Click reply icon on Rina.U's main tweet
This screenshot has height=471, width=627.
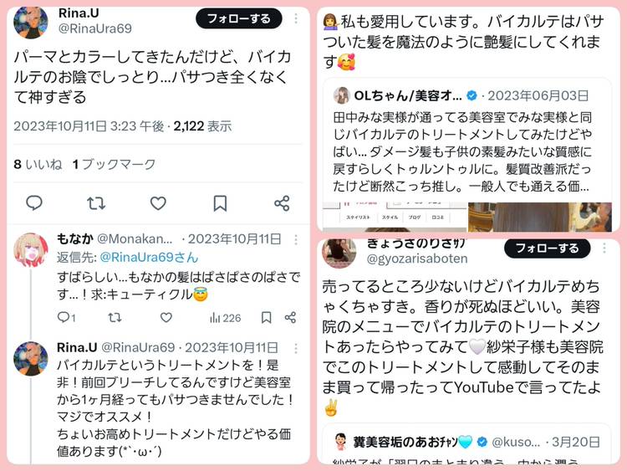coord(34,203)
